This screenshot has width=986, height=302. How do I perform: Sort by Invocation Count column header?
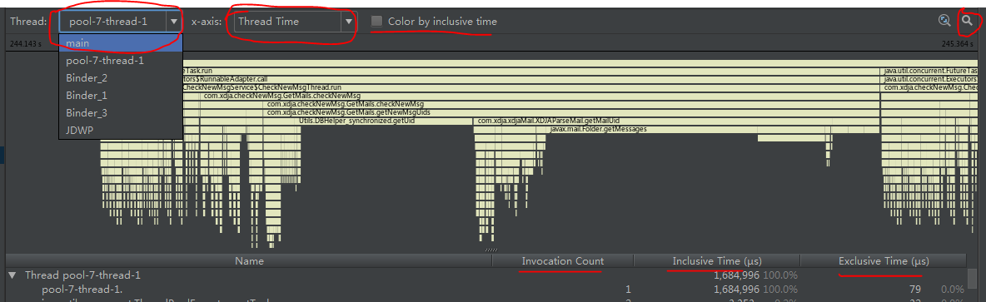[563, 261]
